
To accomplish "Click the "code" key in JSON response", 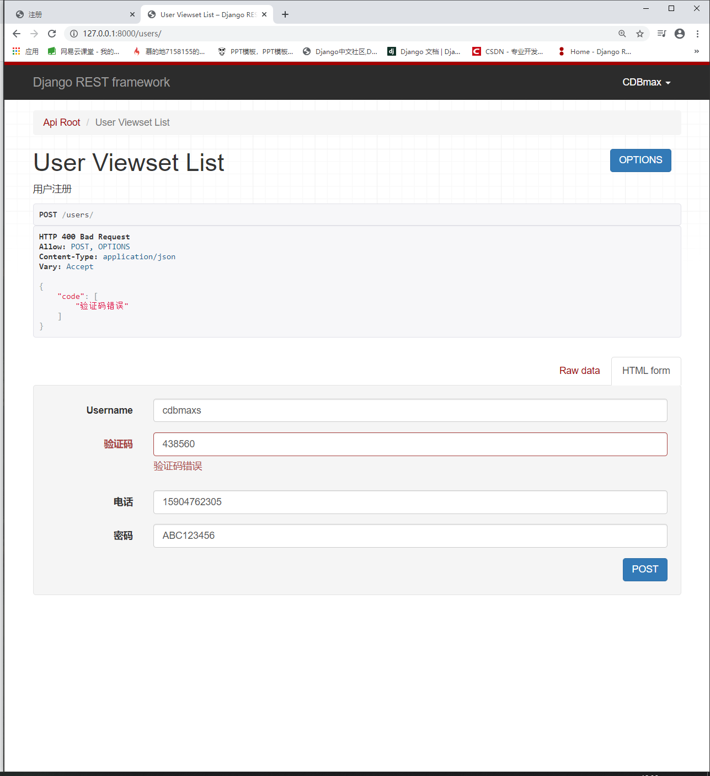I will coord(71,296).
